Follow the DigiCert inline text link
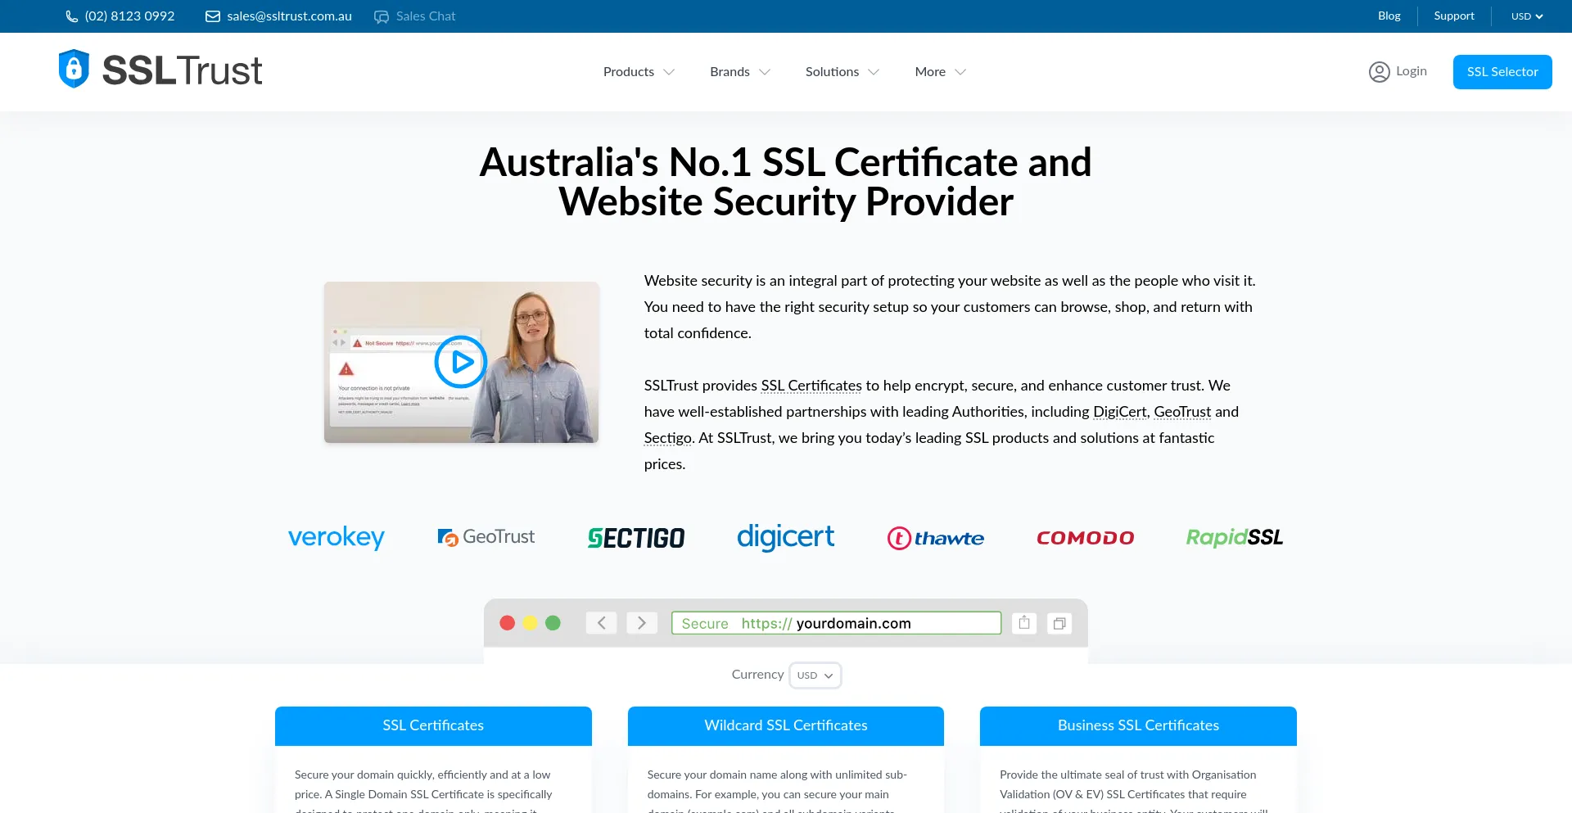The width and height of the screenshot is (1572, 813). click(1119, 412)
